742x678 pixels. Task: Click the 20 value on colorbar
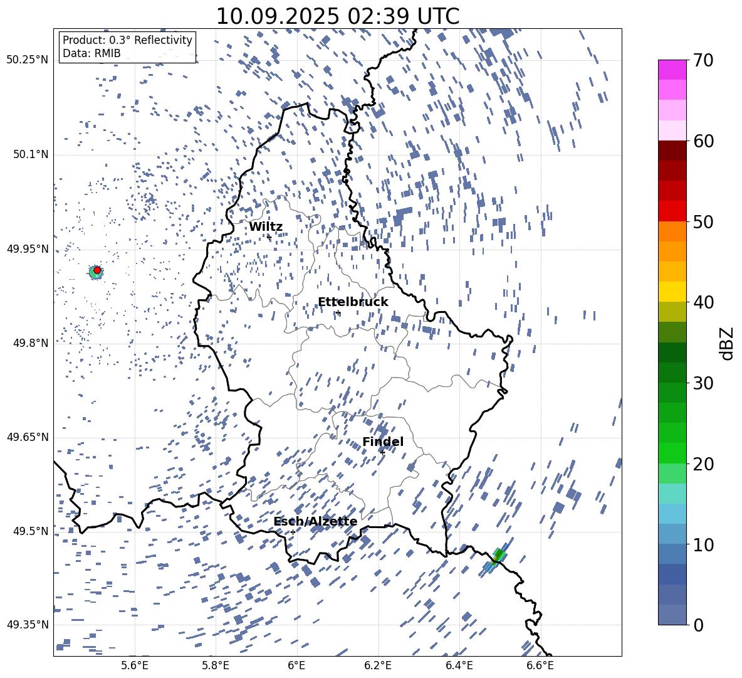pos(704,463)
